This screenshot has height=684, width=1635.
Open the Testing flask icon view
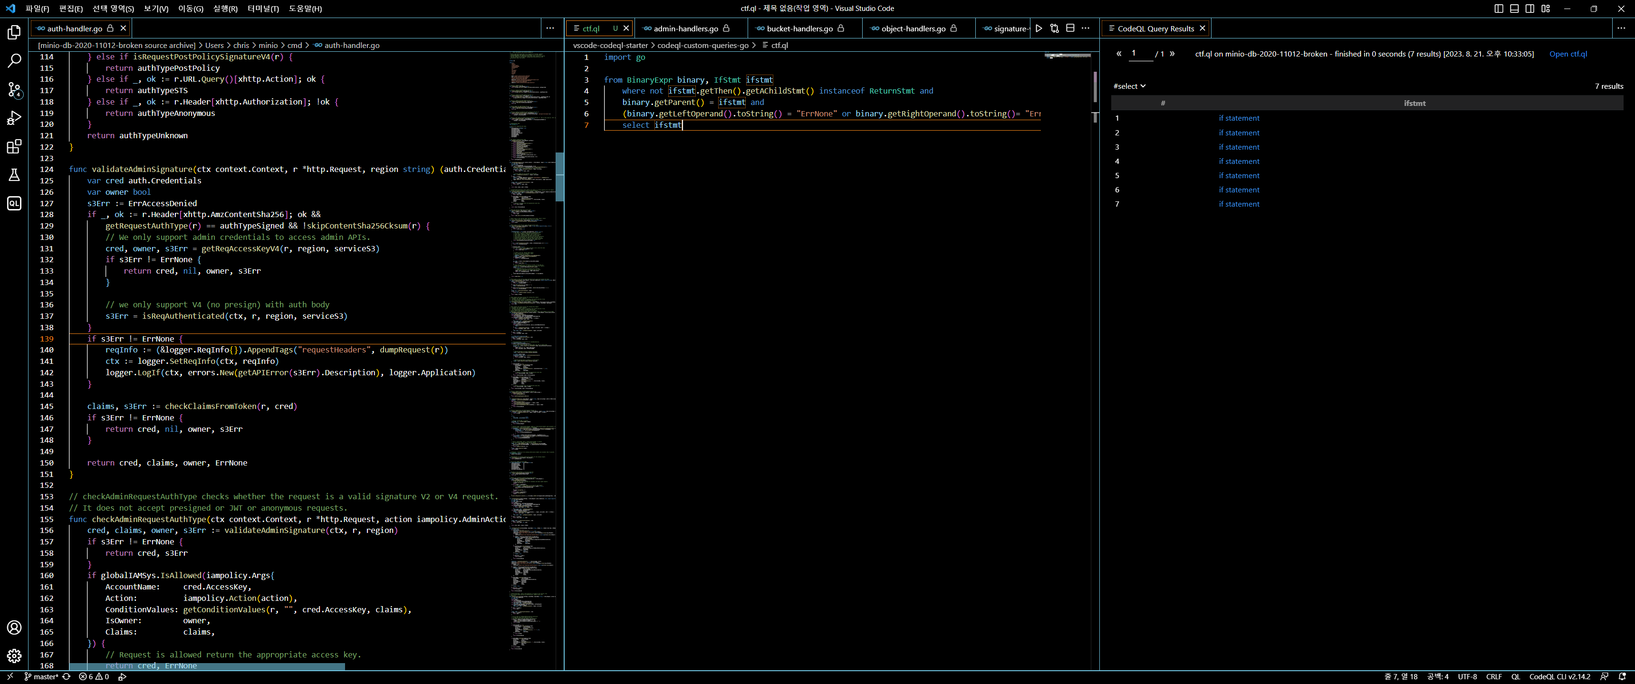pos(14,175)
